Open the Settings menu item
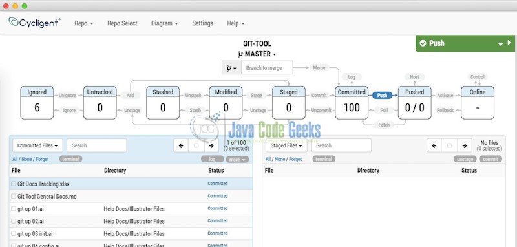Viewport: 517px width, 247px height. (202, 23)
